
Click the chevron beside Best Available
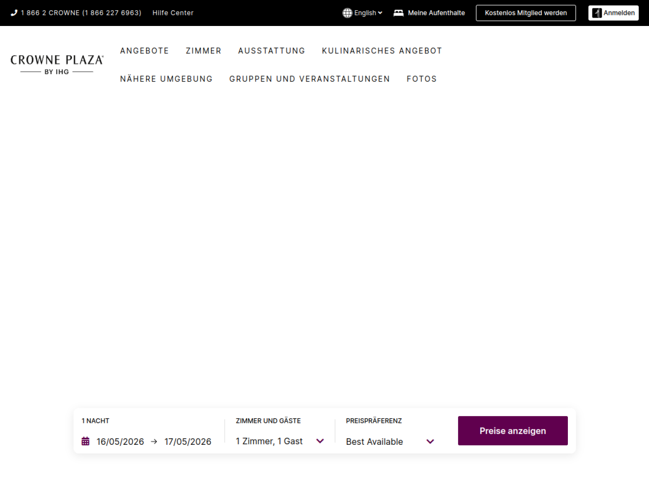430,442
